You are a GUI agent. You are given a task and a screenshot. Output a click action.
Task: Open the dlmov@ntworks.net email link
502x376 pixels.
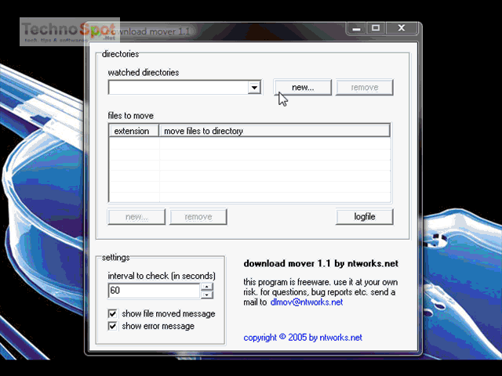(x=307, y=302)
